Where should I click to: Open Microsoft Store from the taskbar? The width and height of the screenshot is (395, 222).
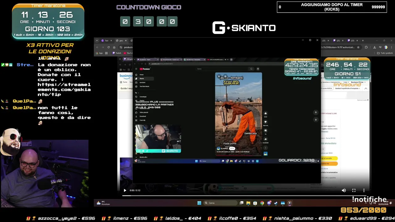[255, 203]
